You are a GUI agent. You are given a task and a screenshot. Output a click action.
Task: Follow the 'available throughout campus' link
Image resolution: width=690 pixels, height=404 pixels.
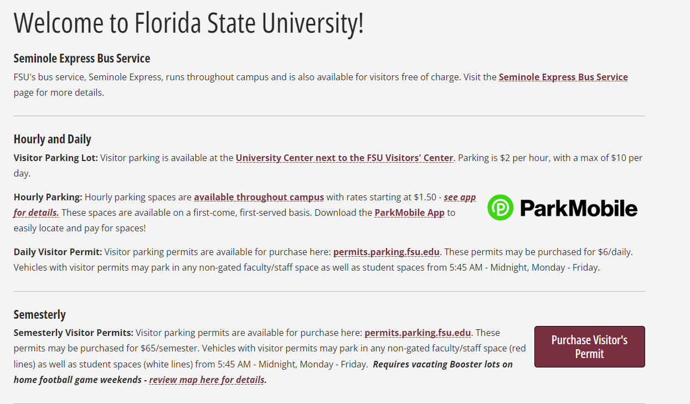(259, 197)
